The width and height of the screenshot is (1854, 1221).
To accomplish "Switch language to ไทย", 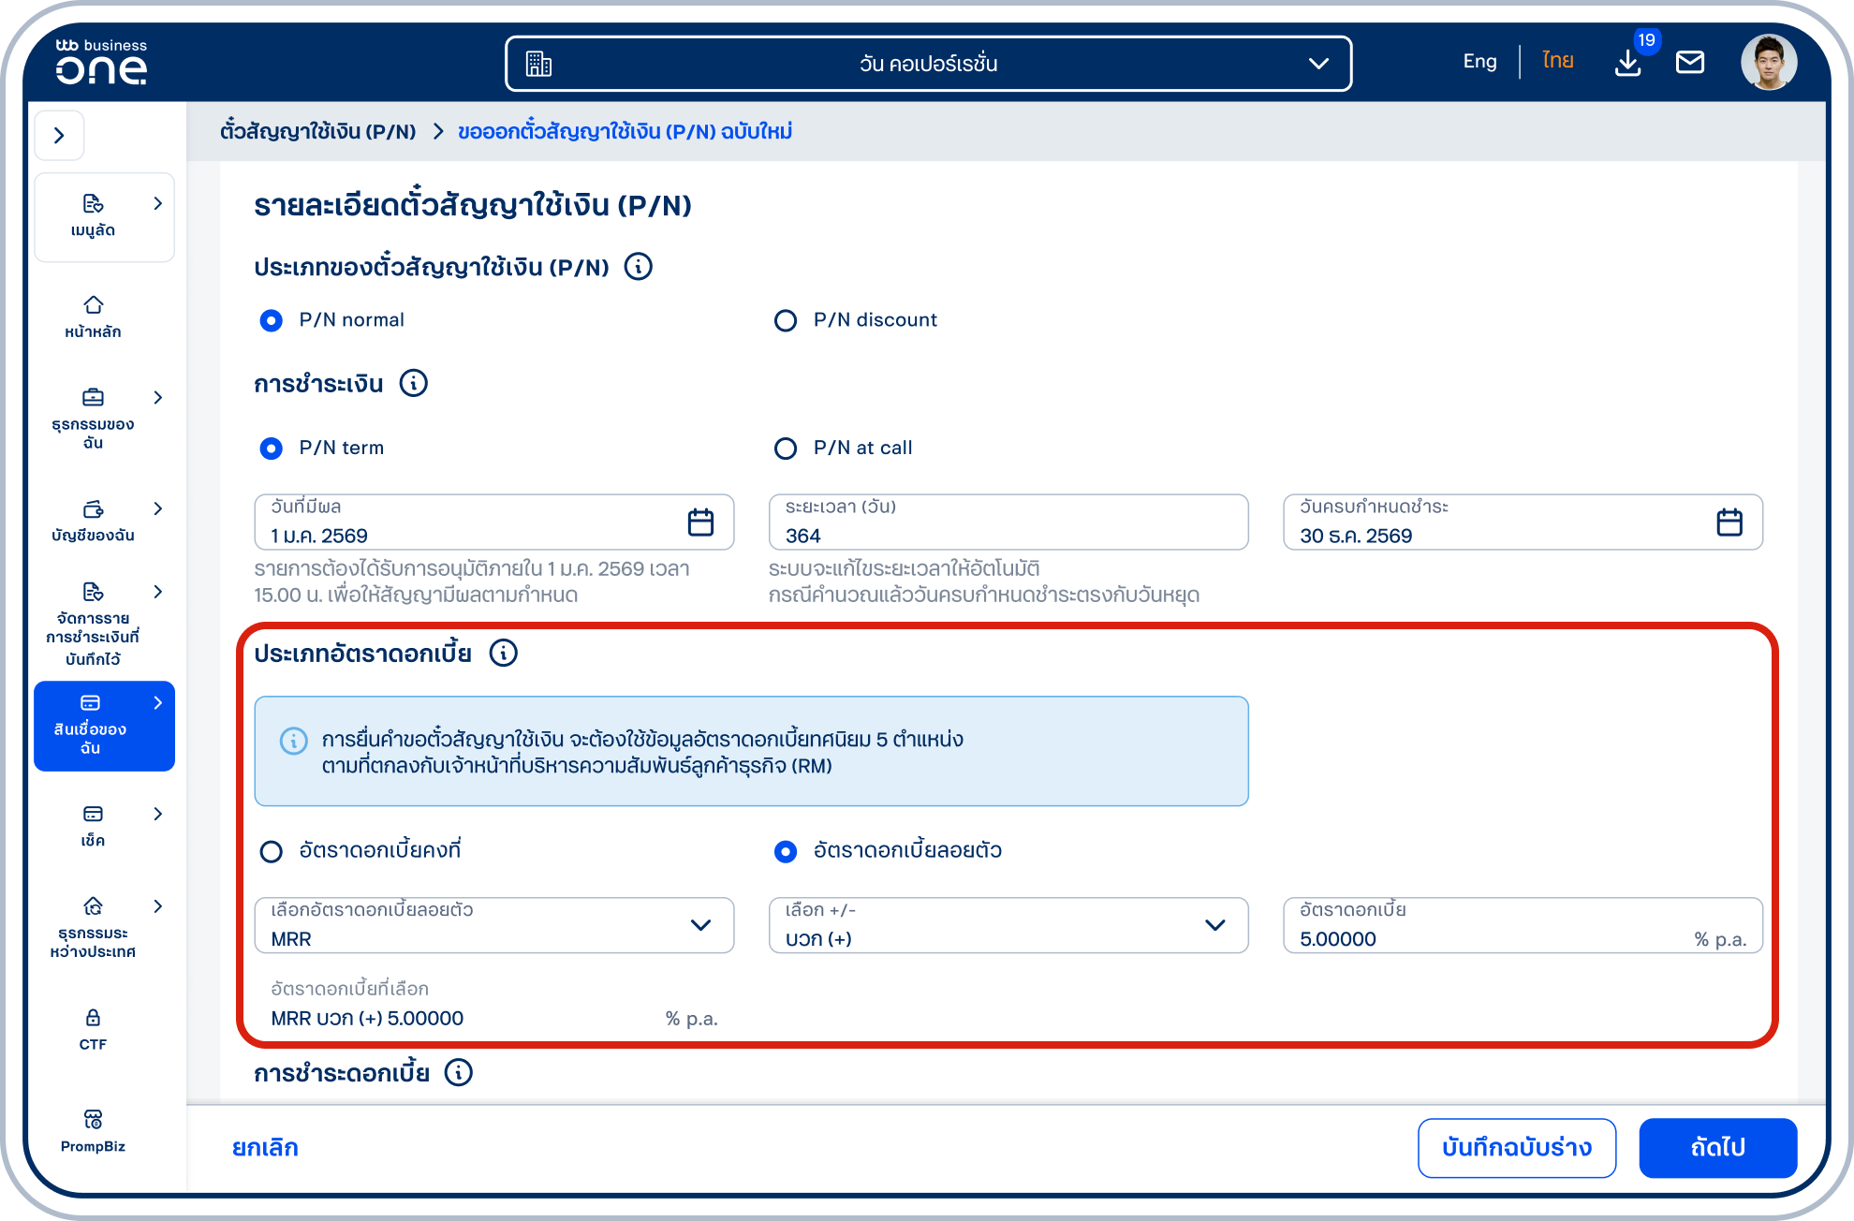I will (x=1558, y=62).
